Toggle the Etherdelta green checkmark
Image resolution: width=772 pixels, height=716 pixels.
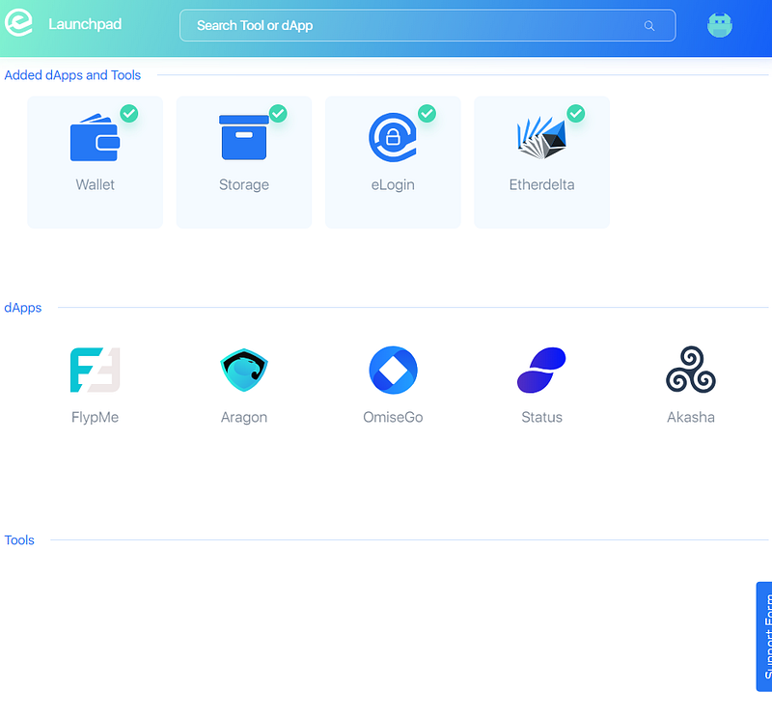(575, 114)
